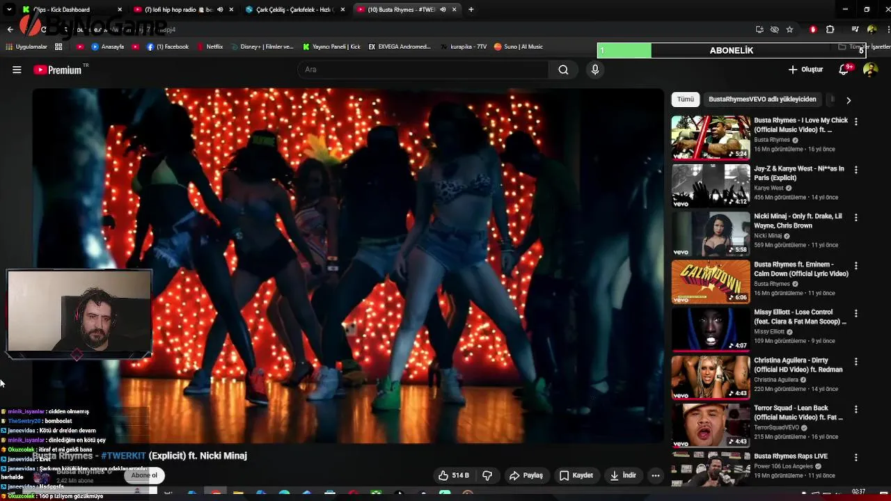Open Jay-Z & Kanye West video thumbnail

pos(711,186)
